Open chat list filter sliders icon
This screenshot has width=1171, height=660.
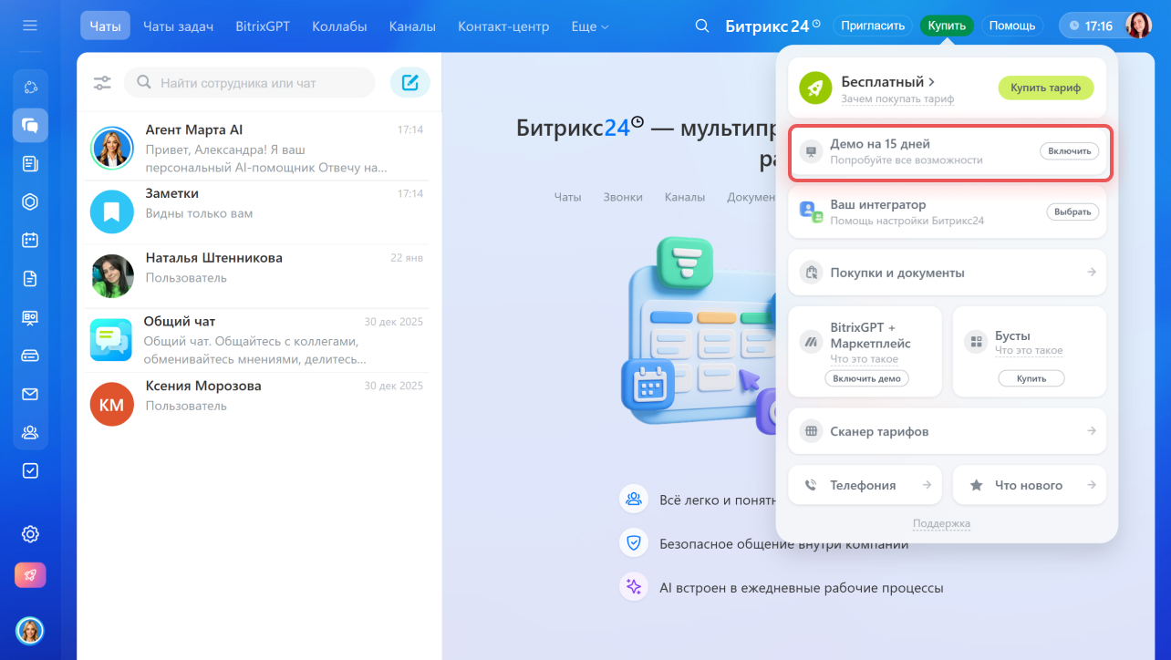coord(102,83)
